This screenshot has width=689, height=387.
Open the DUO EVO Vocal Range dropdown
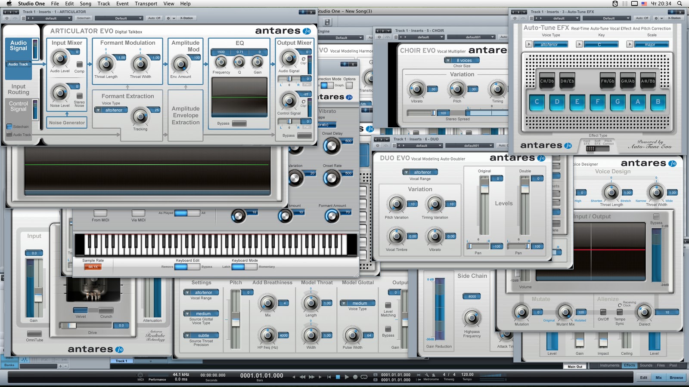tap(420, 172)
